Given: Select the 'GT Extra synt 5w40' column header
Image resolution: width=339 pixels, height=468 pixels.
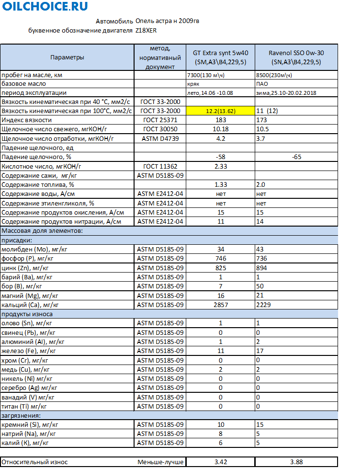Looking at the screenshot, I should click(x=221, y=57).
